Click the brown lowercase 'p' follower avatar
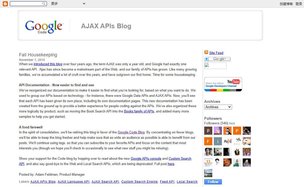The height and width of the screenshot is (187, 304). [x=208, y=131]
